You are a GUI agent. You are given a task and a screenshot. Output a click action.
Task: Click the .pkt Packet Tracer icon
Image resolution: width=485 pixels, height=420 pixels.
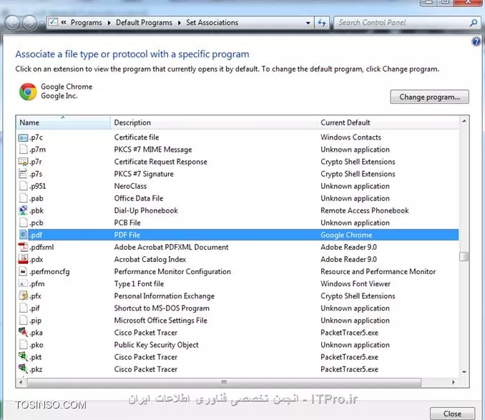click(23, 357)
